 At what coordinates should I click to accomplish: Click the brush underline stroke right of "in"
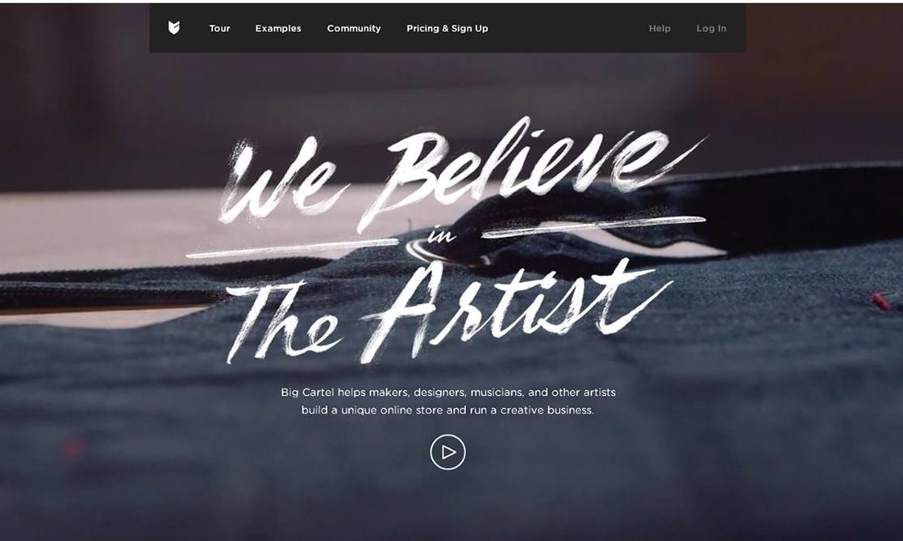[x=593, y=226]
